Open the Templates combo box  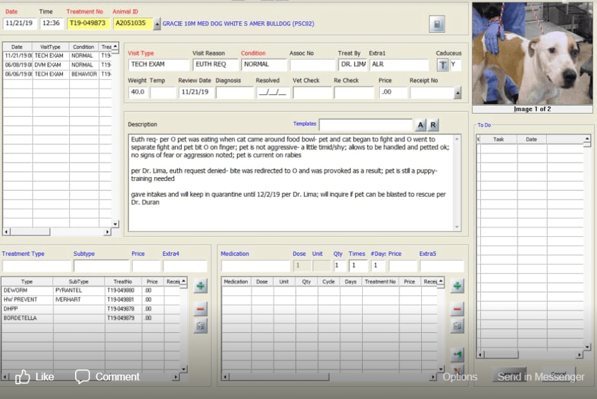pyautogui.click(x=365, y=124)
